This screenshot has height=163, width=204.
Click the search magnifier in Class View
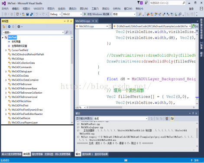pos(67,32)
